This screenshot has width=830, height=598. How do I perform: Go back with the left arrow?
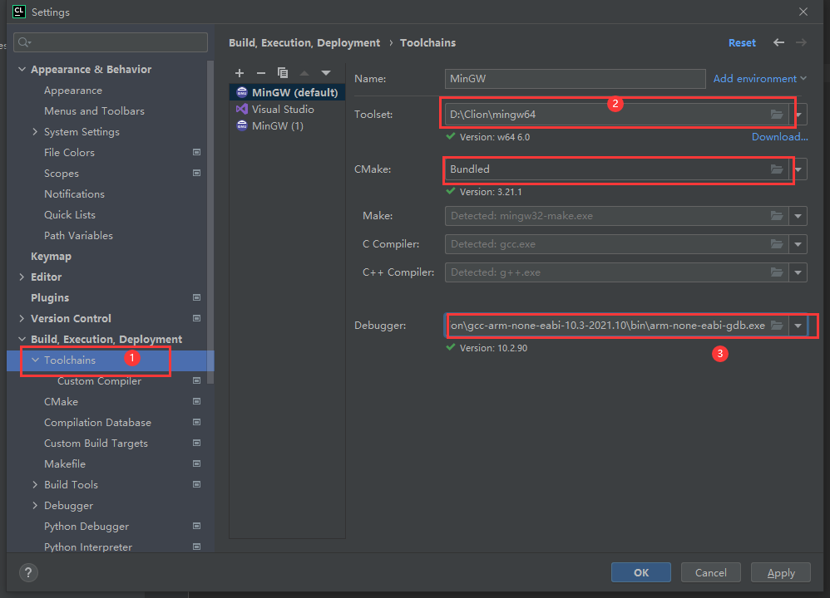pos(778,43)
